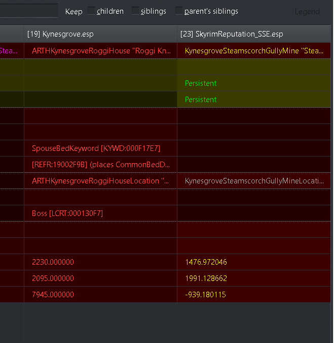Select the [23] SkyrimReputation_SSE.esp column header
334x343 pixels.
coord(254,34)
